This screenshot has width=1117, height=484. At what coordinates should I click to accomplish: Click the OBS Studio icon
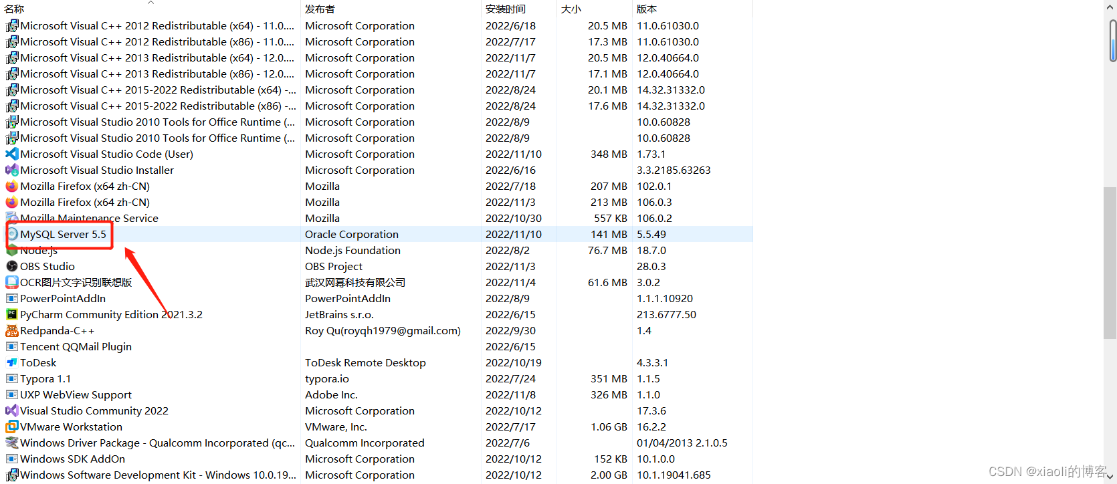point(12,267)
